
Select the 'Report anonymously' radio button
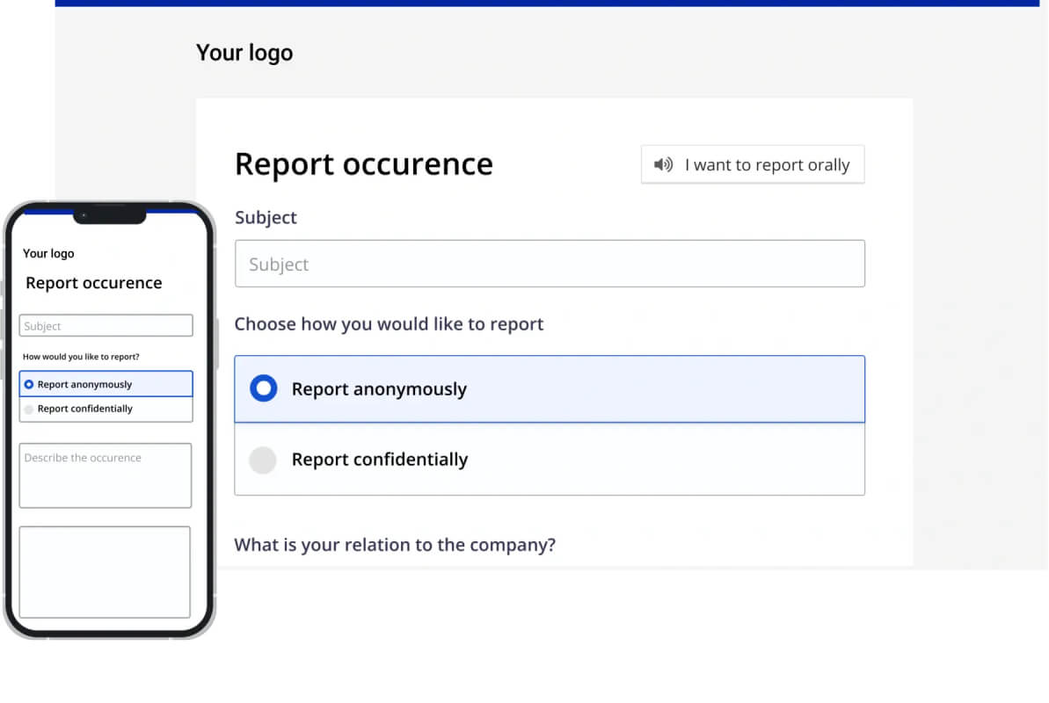(264, 388)
